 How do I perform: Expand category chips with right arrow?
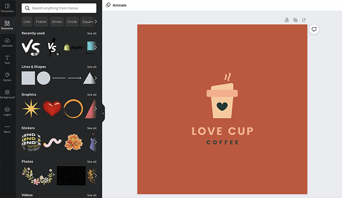(x=95, y=21)
